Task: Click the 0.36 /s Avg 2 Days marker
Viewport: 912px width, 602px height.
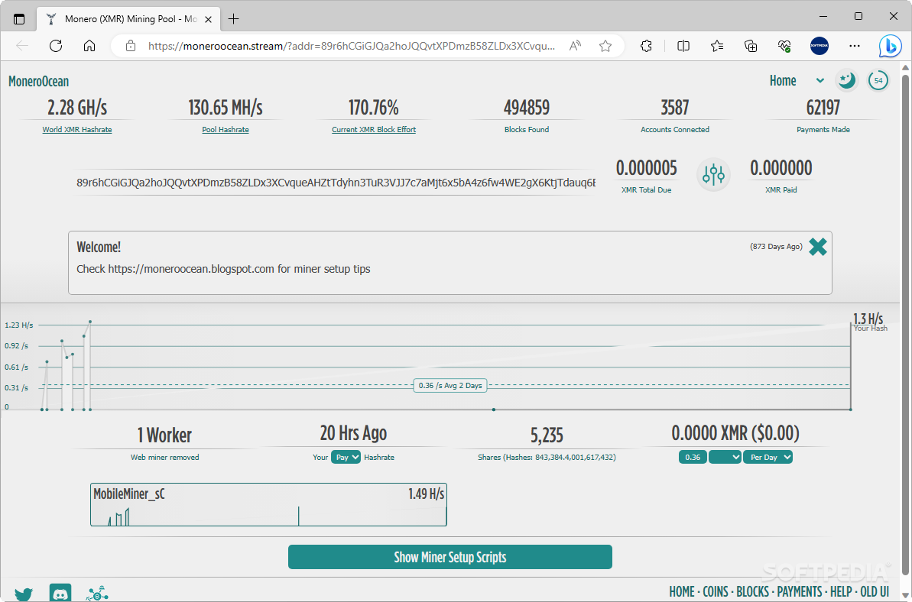Action: pos(450,385)
